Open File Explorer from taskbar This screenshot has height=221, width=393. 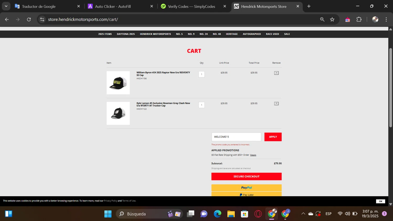(x=231, y=214)
